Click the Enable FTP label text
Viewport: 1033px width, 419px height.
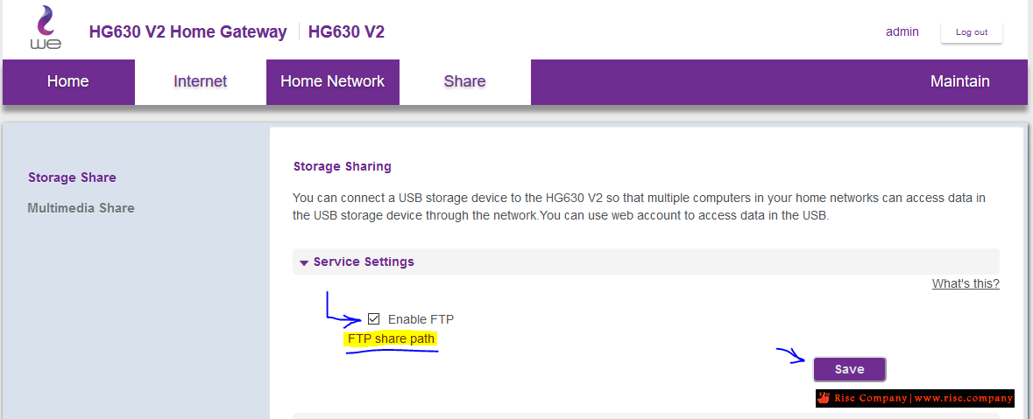click(421, 319)
